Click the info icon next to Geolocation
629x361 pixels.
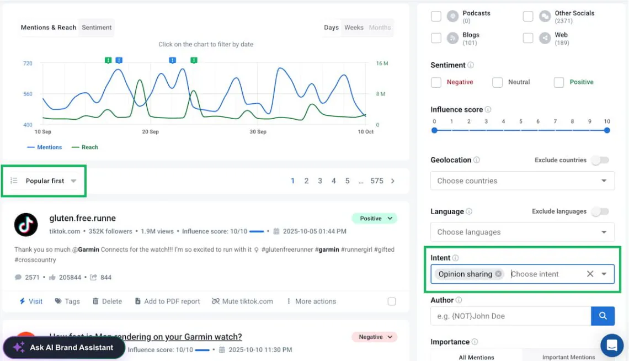476,160
